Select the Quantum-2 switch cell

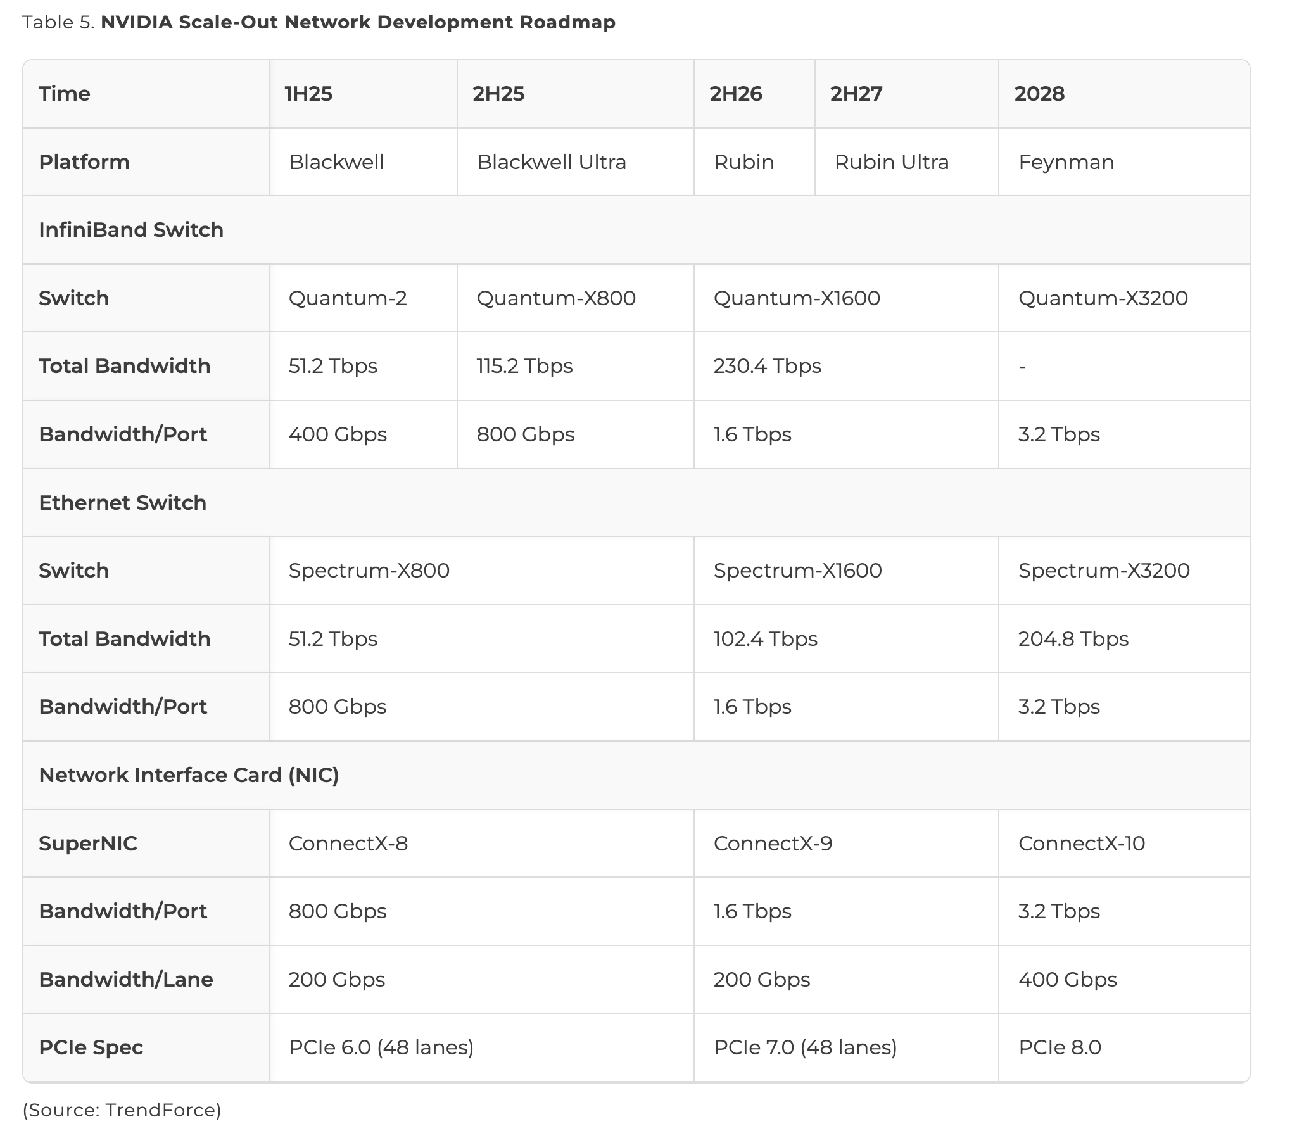pyautogui.click(x=348, y=298)
